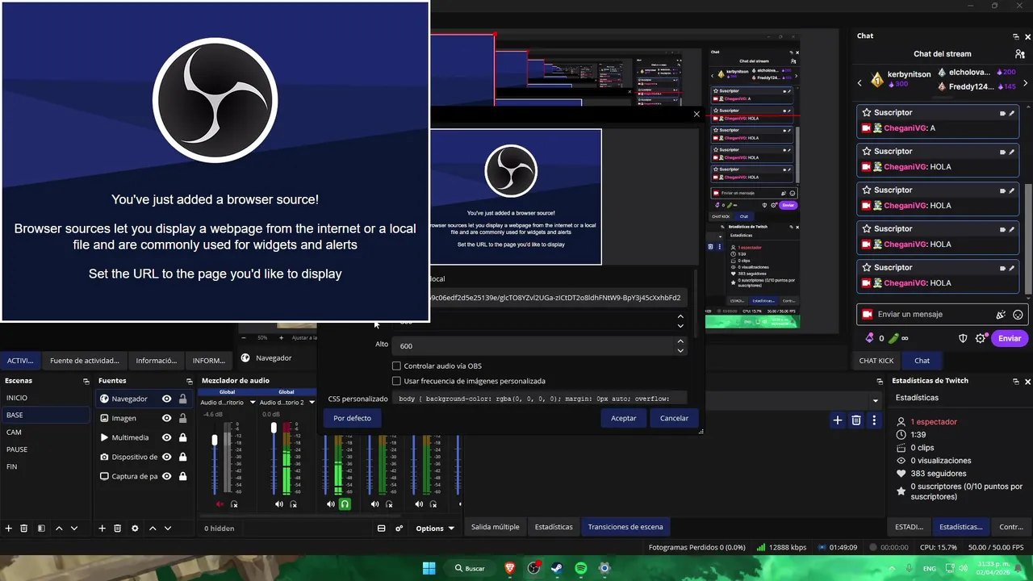Click the Aceptar button
This screenshot has height=581, width=1033.
click(623, 418)
